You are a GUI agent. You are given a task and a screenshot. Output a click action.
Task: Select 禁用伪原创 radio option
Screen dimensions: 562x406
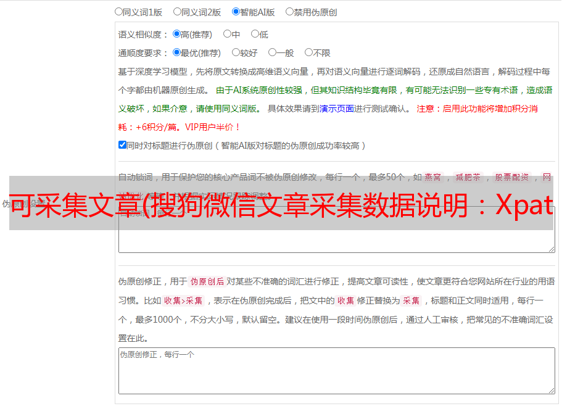tap(289, 12)
